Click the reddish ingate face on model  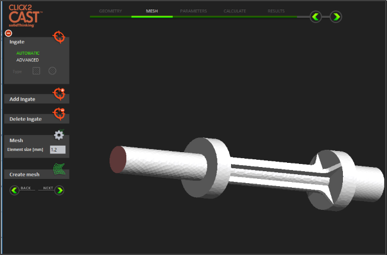click(x=118, y=160)
